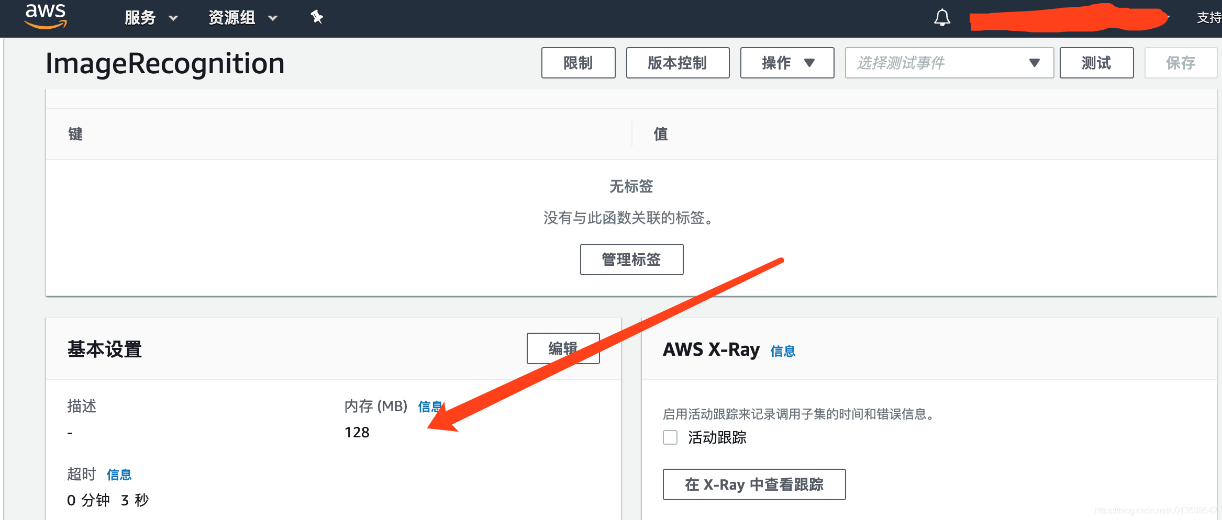
Task: Click the 限制 button
Action: (578, 63)
